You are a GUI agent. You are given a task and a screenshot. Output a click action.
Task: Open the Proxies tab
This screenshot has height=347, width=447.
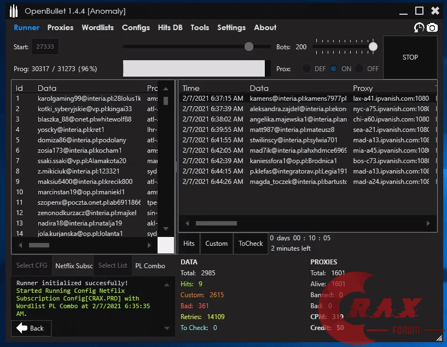(x=60, y=27)
